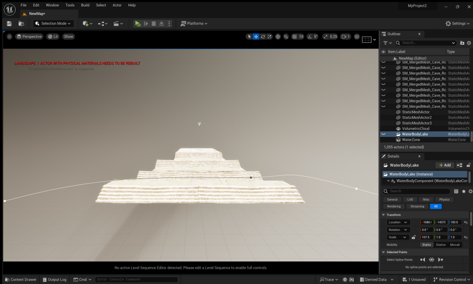Viewport: 473px width, 284px height.
Task: Open the Build menu
Action: tap(85, 5)
